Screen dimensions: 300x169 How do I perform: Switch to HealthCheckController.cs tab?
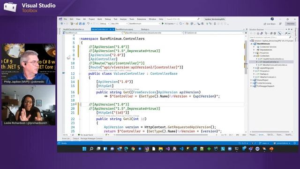click(74, 29)
